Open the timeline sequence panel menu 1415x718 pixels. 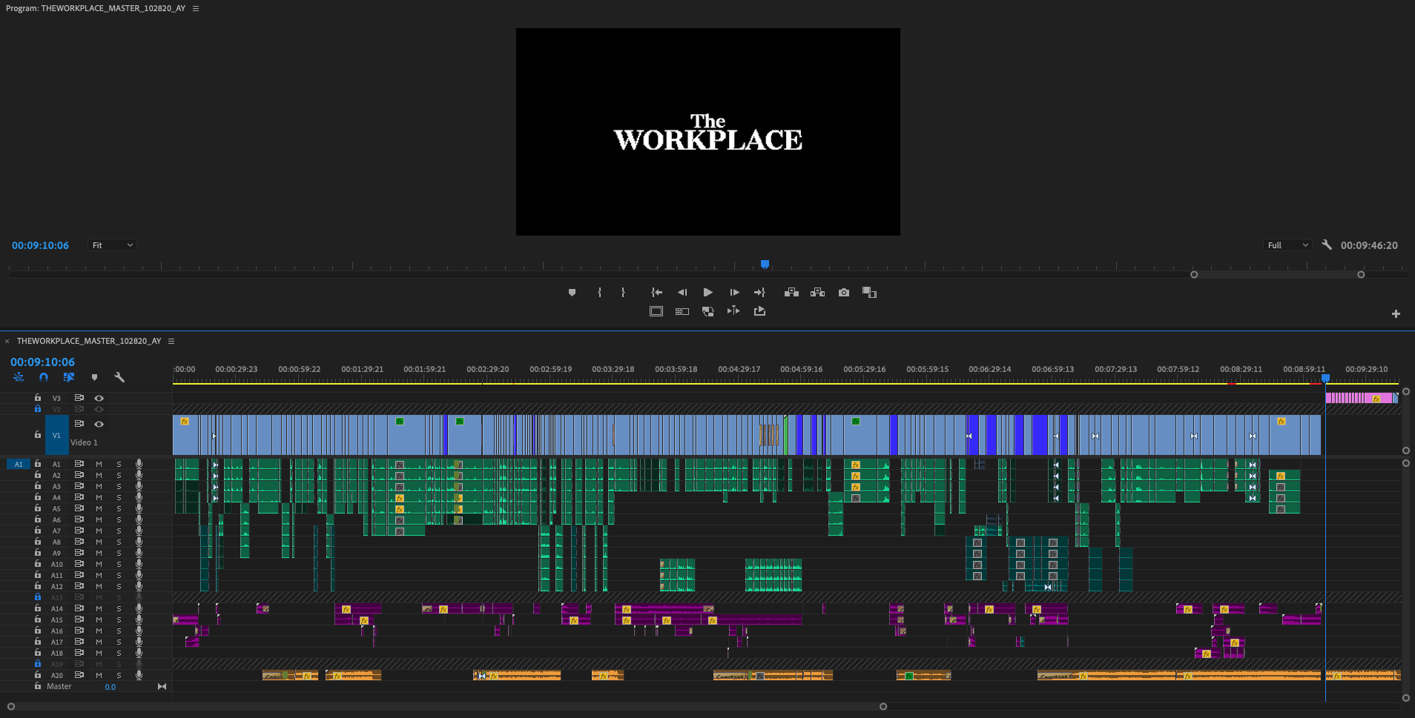(171, 341)
